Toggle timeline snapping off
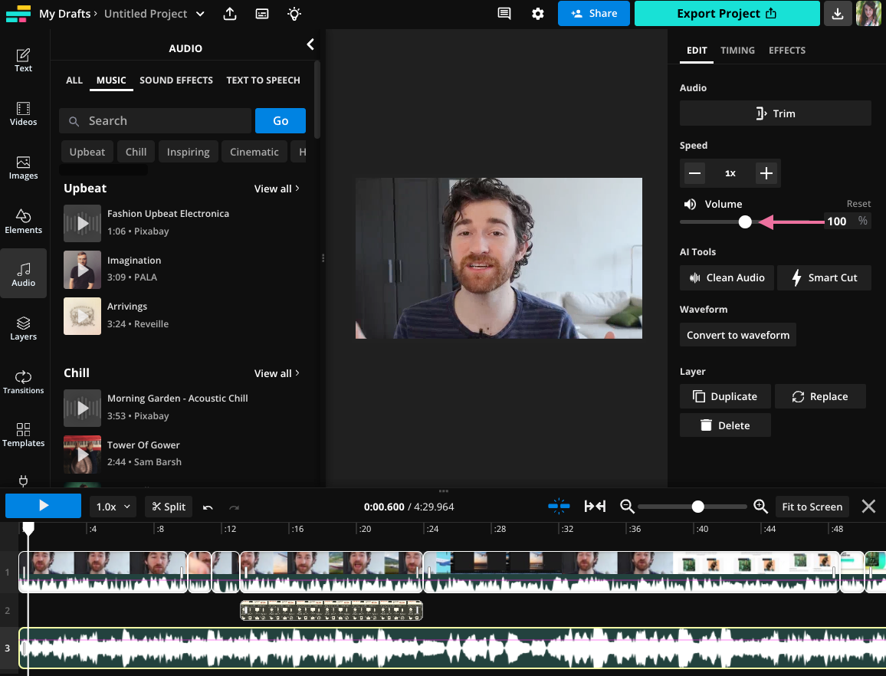Screen dimensions: 886x676 559,506
